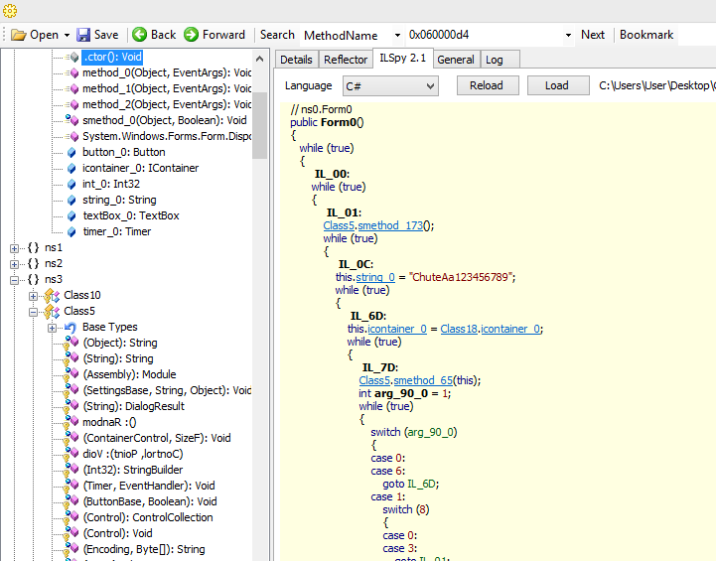The width and height of the screenshot is (716, 561).
Task: Click the Load button
Action: [x=557, y=85]
